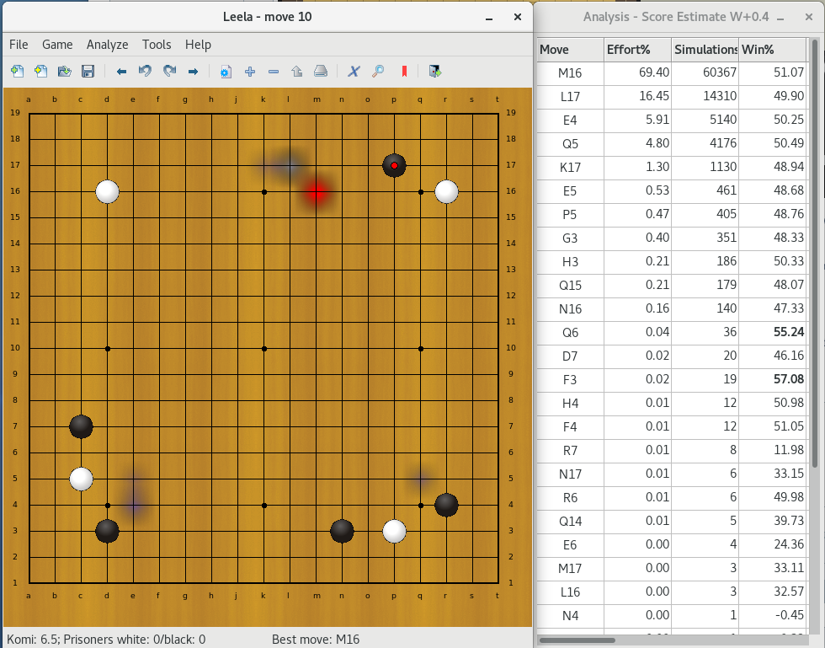Image resolution: width=825 pixels, height=648 pixels.
Task: Click the New Game toolbar icon
Action: point(17,72)
